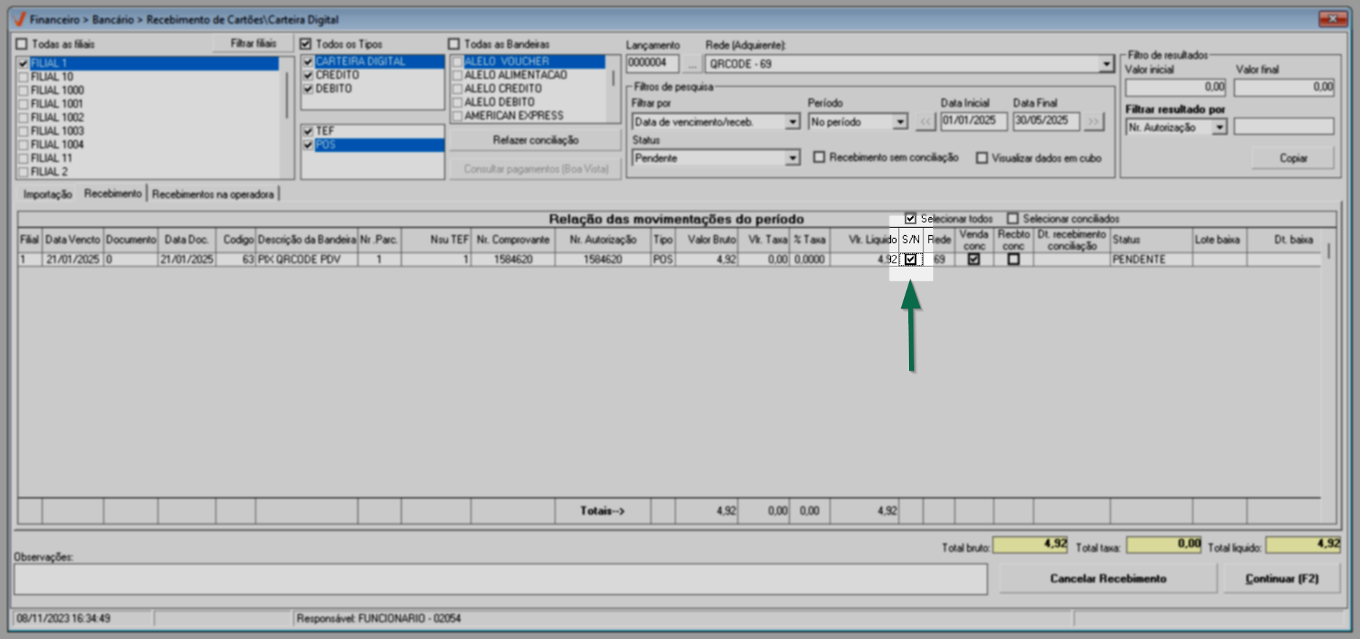The width and height of the screenshot is (1360, 639).
Task: Click the Continuar (F2) button
Action: [1281, 579]
